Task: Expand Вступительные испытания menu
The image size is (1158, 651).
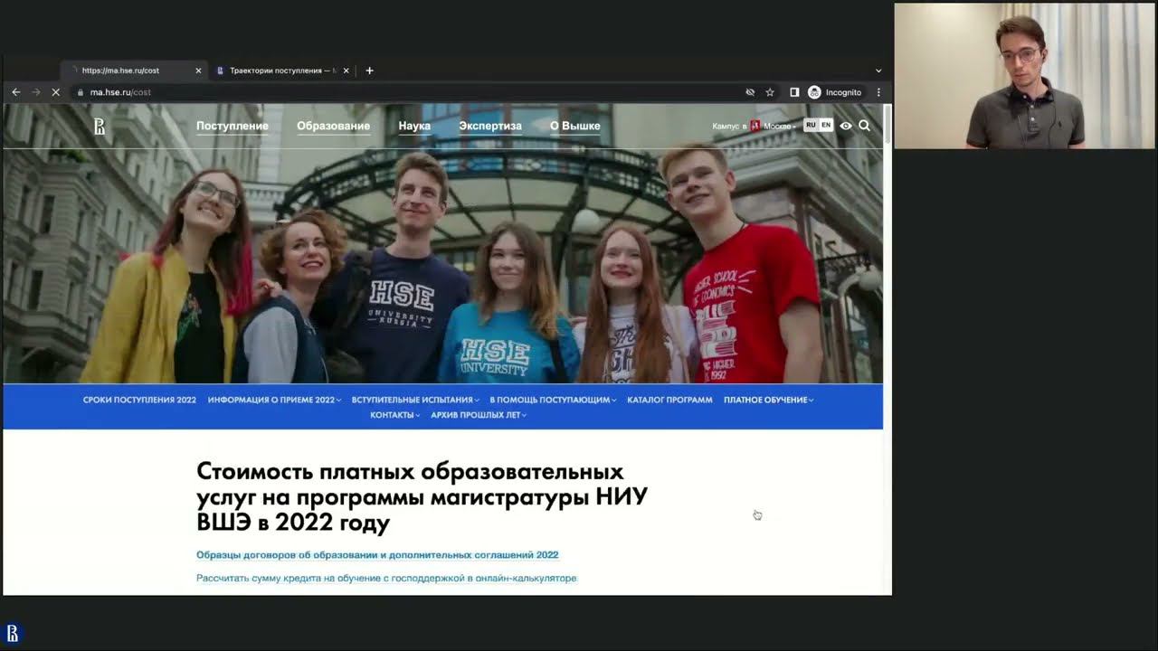Action: 415,400
